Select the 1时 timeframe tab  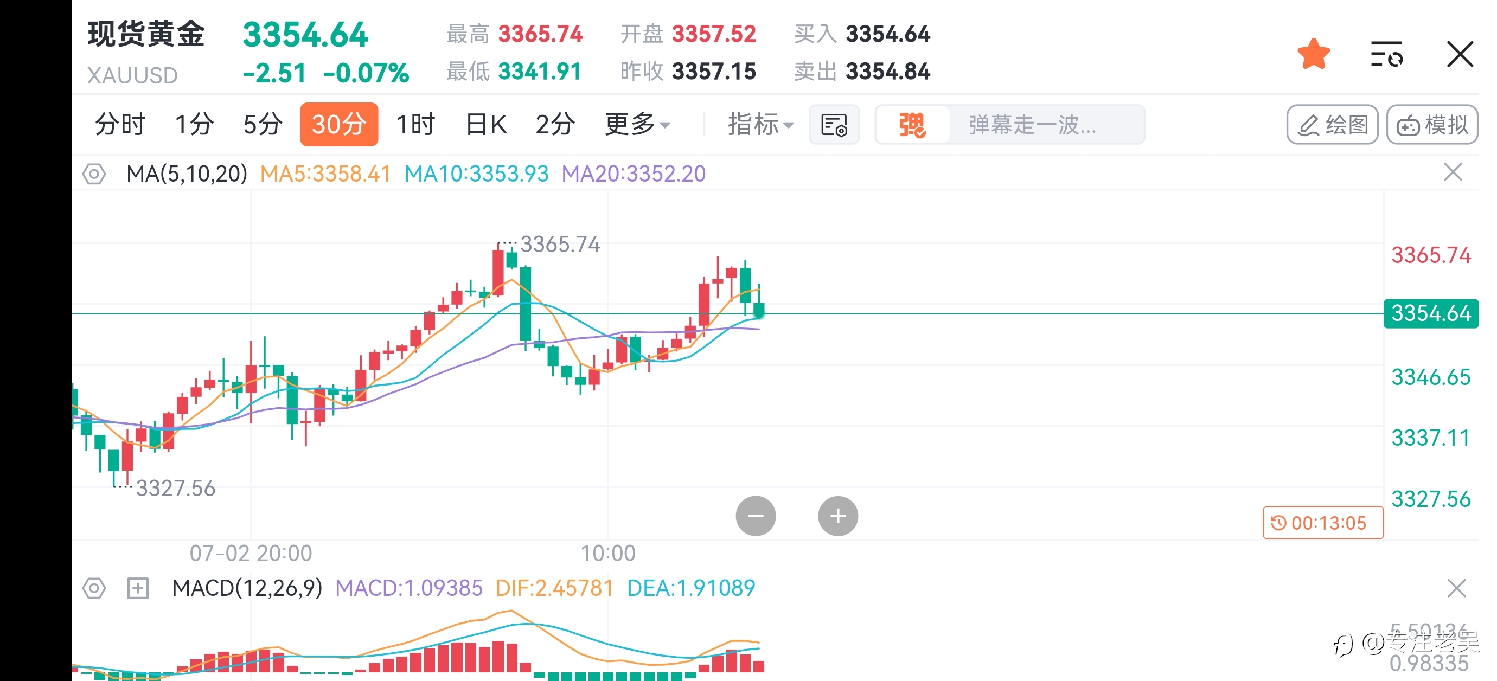click(415, 124)
